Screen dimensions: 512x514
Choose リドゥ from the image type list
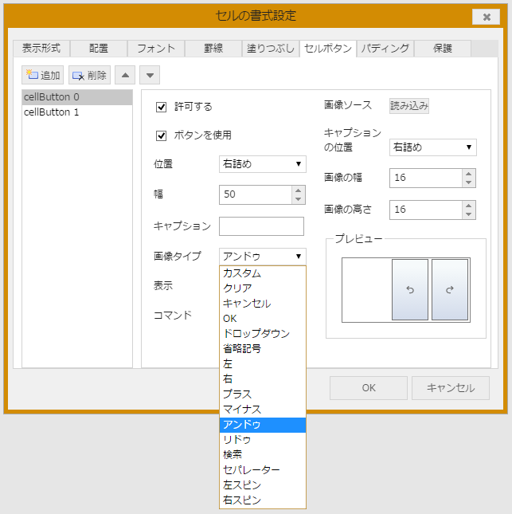click(263, 440)
